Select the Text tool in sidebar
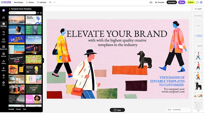 3,33
